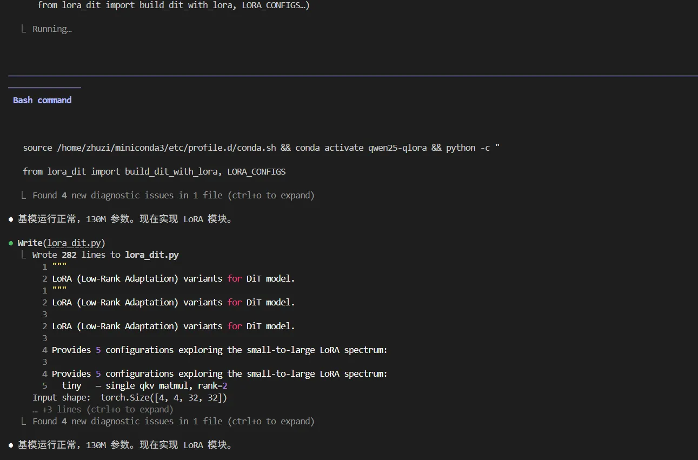This screenshot has width=698, height=460.
Task: Click the 'Running…' status text
Action: coord(52,29)
